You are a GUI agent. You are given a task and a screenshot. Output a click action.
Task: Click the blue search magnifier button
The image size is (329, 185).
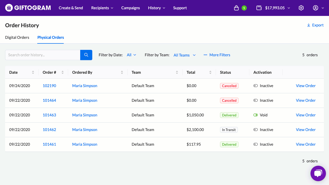[86, 55]
